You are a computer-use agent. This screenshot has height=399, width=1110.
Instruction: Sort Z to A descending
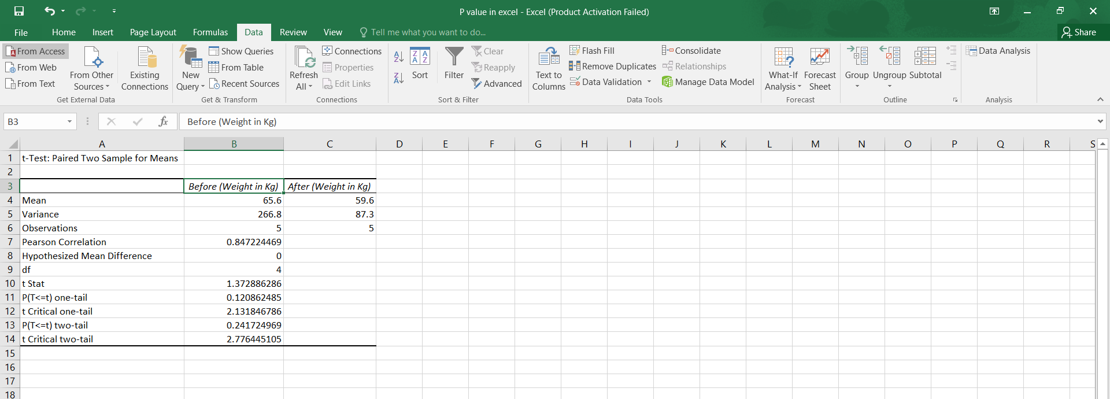coord(399,77)
